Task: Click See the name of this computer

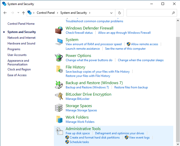Action: (x=125, y=49)
